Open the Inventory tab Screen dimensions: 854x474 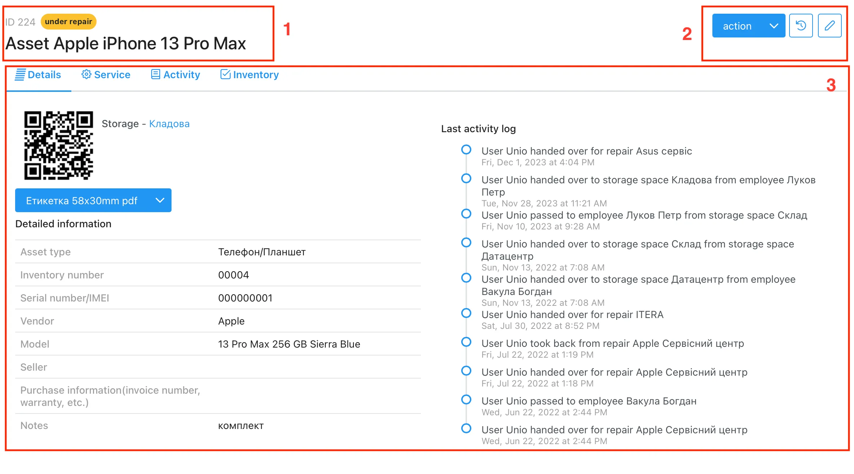pos(256,75)
